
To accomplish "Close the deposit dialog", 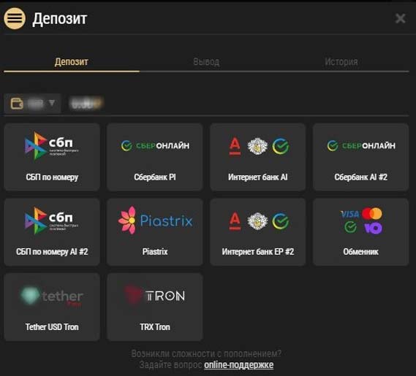I will [400, 18].
